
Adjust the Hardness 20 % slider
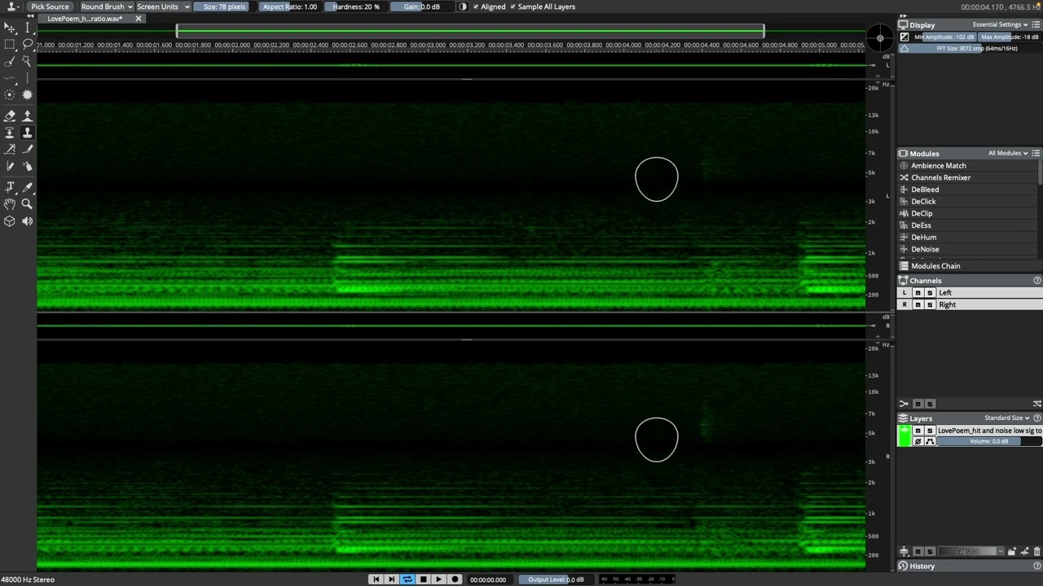[x=356, y=7]
